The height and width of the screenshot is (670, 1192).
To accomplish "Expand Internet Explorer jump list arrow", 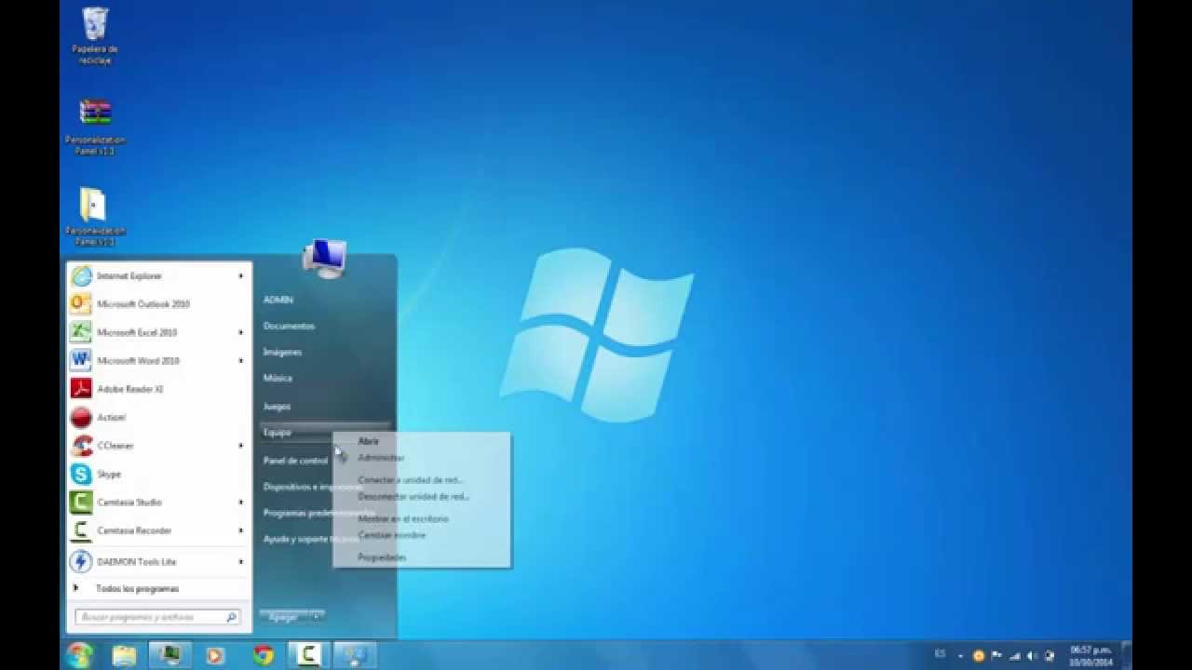I will pos(241,276).
